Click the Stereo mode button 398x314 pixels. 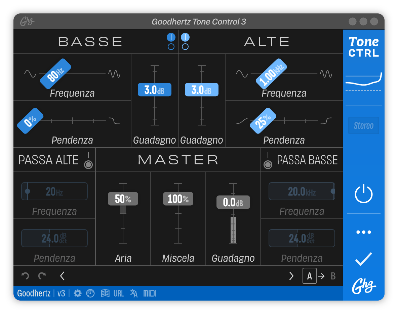pos(363,125)
